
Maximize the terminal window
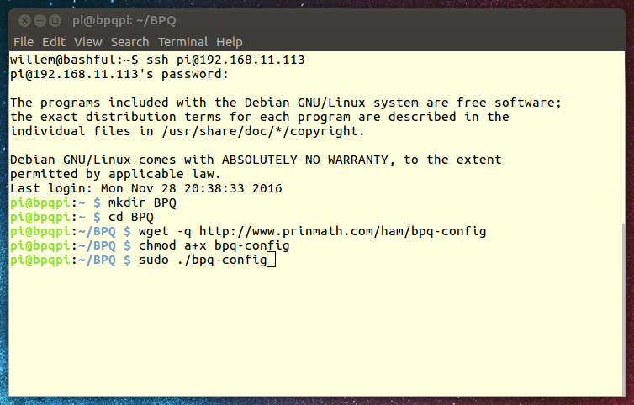(x=55, y=20)
